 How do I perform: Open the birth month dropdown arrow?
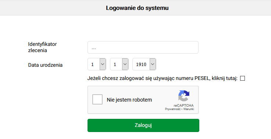pos(125,64)
